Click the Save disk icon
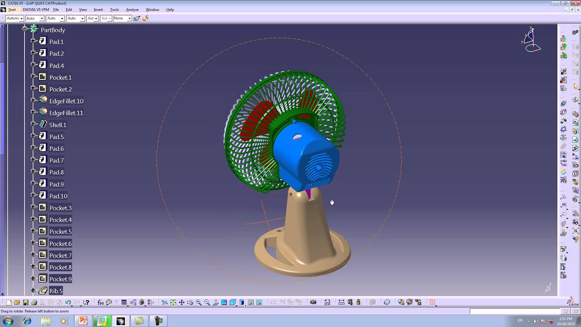 pos(25,302)
